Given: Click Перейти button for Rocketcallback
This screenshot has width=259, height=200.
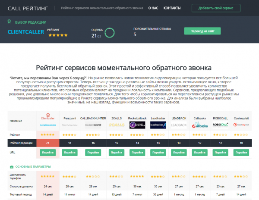Looking at the screenshot, I should click(x=137, y=153).
